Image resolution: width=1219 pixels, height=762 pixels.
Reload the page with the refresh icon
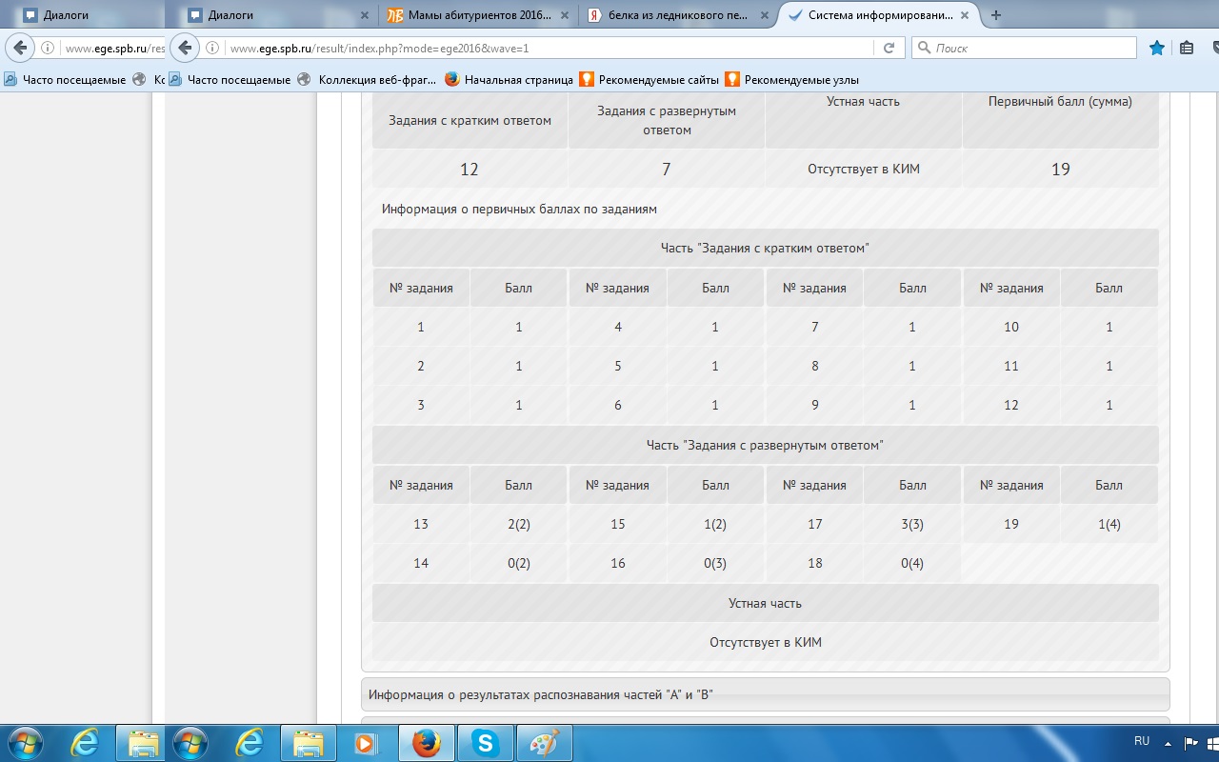(889, 48)
